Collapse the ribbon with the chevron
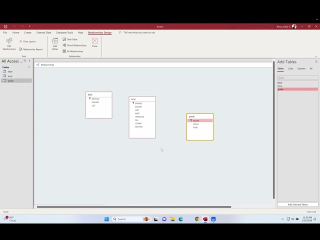 [x=316, y=56]
